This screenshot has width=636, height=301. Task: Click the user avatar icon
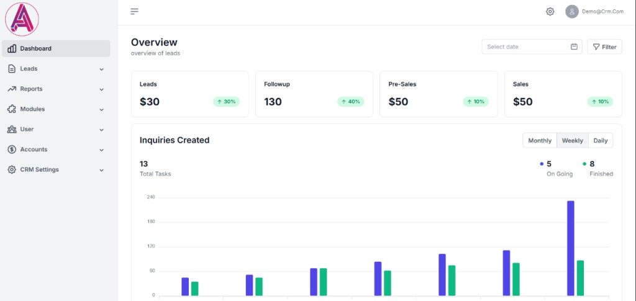(x=571, y=11)
